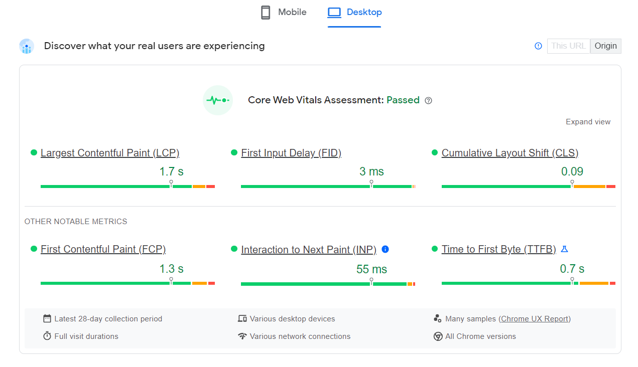638x367 pixels.
Task: Click the blue info badge next to INP
Action: click(386, 249)
